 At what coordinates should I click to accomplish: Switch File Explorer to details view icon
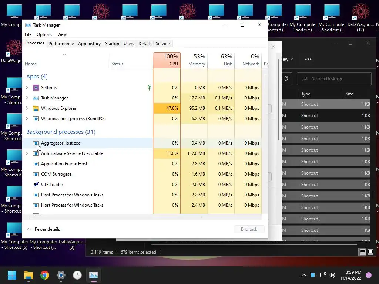click(x=363, y=252)
